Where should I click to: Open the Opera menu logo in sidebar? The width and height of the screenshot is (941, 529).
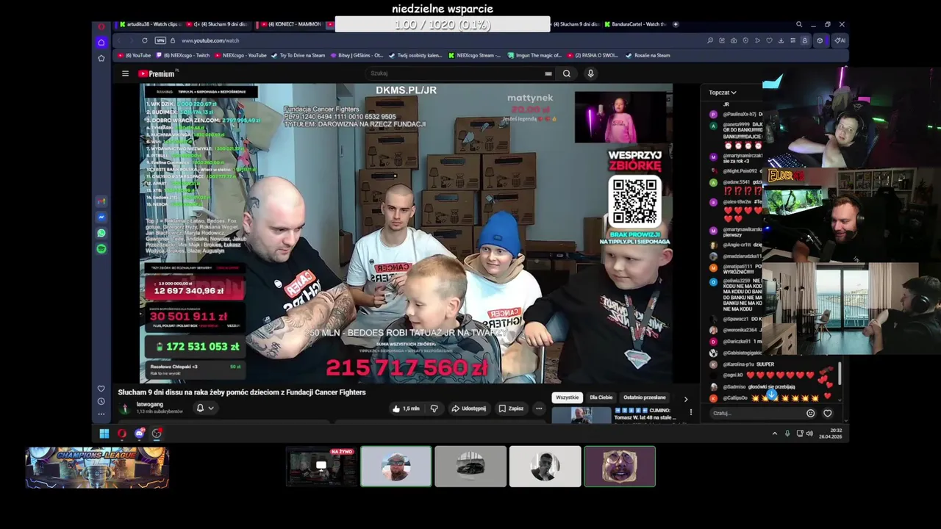[101, 26]
